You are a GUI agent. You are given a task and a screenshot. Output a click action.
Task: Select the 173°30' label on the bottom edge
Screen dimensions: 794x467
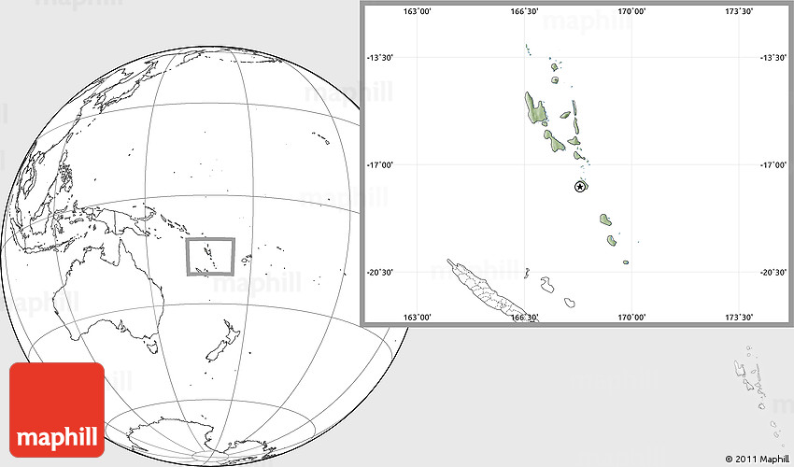click(740, 317)
